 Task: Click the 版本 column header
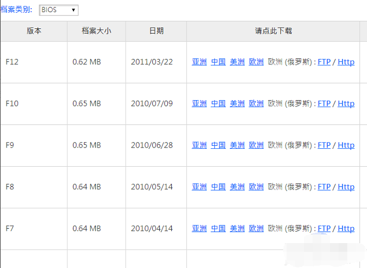tap(34, 31)
